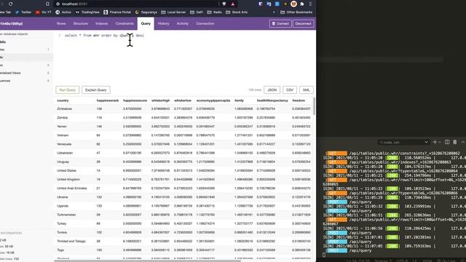The width and height of the screenshot is (466, 262).
Task: Open site info icon beside localhost
Action: click(x=58, y=4)
